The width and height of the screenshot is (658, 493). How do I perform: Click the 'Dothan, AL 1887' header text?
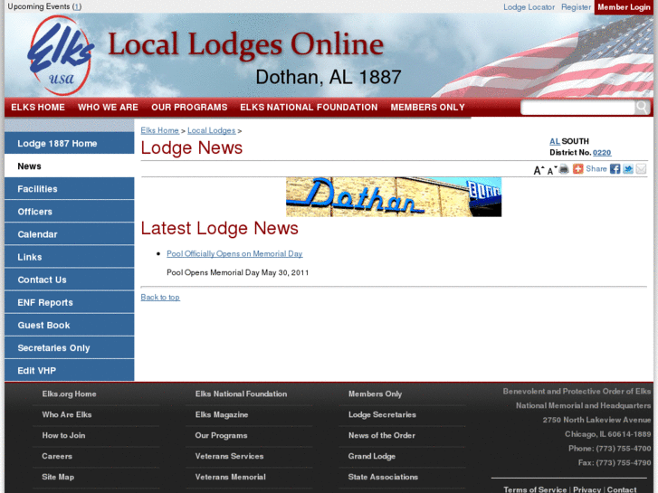329,77
